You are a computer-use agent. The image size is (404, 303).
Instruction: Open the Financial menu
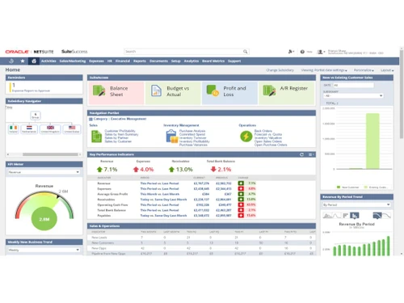pos(123,61)
